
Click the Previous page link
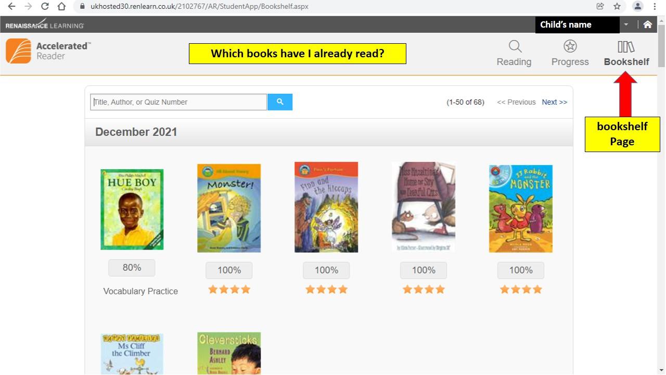pos(516,102)
